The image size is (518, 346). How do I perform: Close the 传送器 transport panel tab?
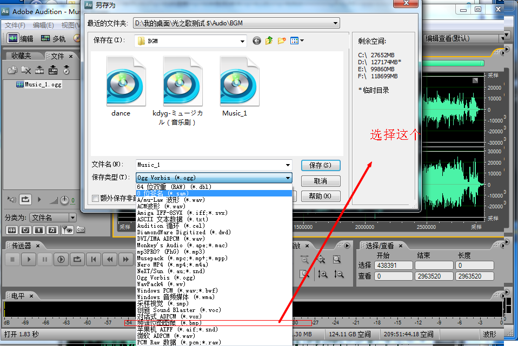tap(38, 246)
